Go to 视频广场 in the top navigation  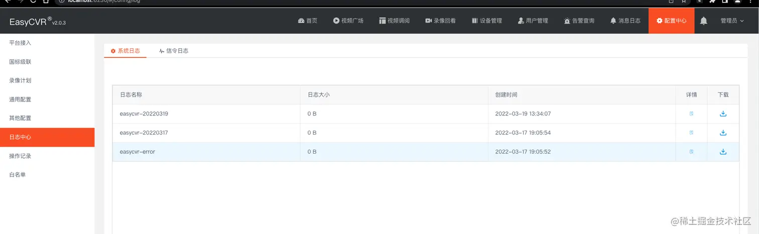coord(348,21)
